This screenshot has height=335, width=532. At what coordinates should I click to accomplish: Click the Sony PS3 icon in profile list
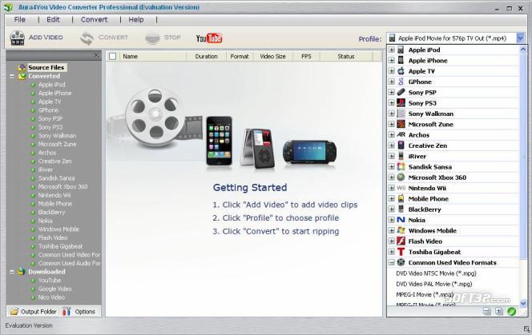click(x=401, y=102)
